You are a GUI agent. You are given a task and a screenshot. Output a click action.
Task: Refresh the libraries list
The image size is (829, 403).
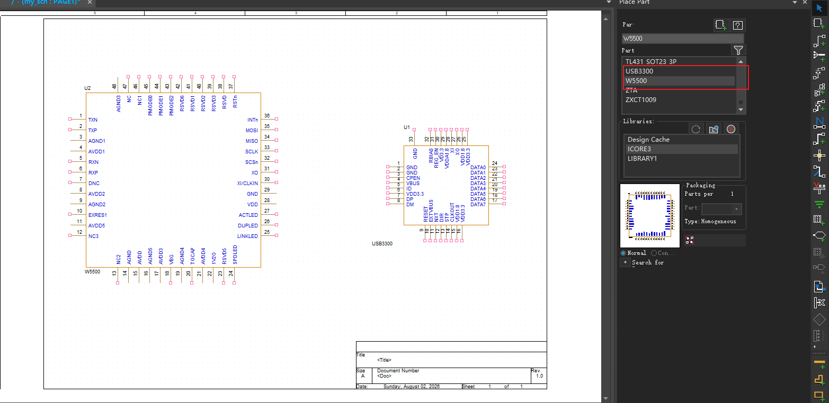[x=696, y=129]
